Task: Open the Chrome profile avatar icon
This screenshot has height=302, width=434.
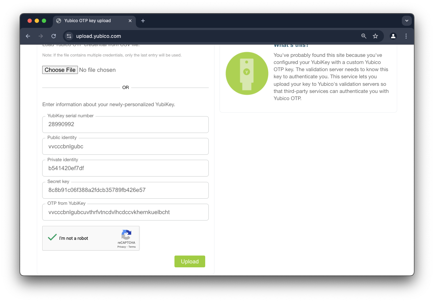Action: pos(393,36)
